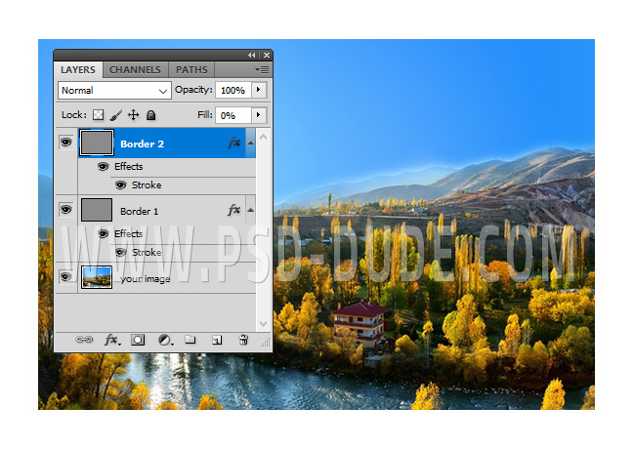Hide the Border 1 layer

[x=66, y=210]
